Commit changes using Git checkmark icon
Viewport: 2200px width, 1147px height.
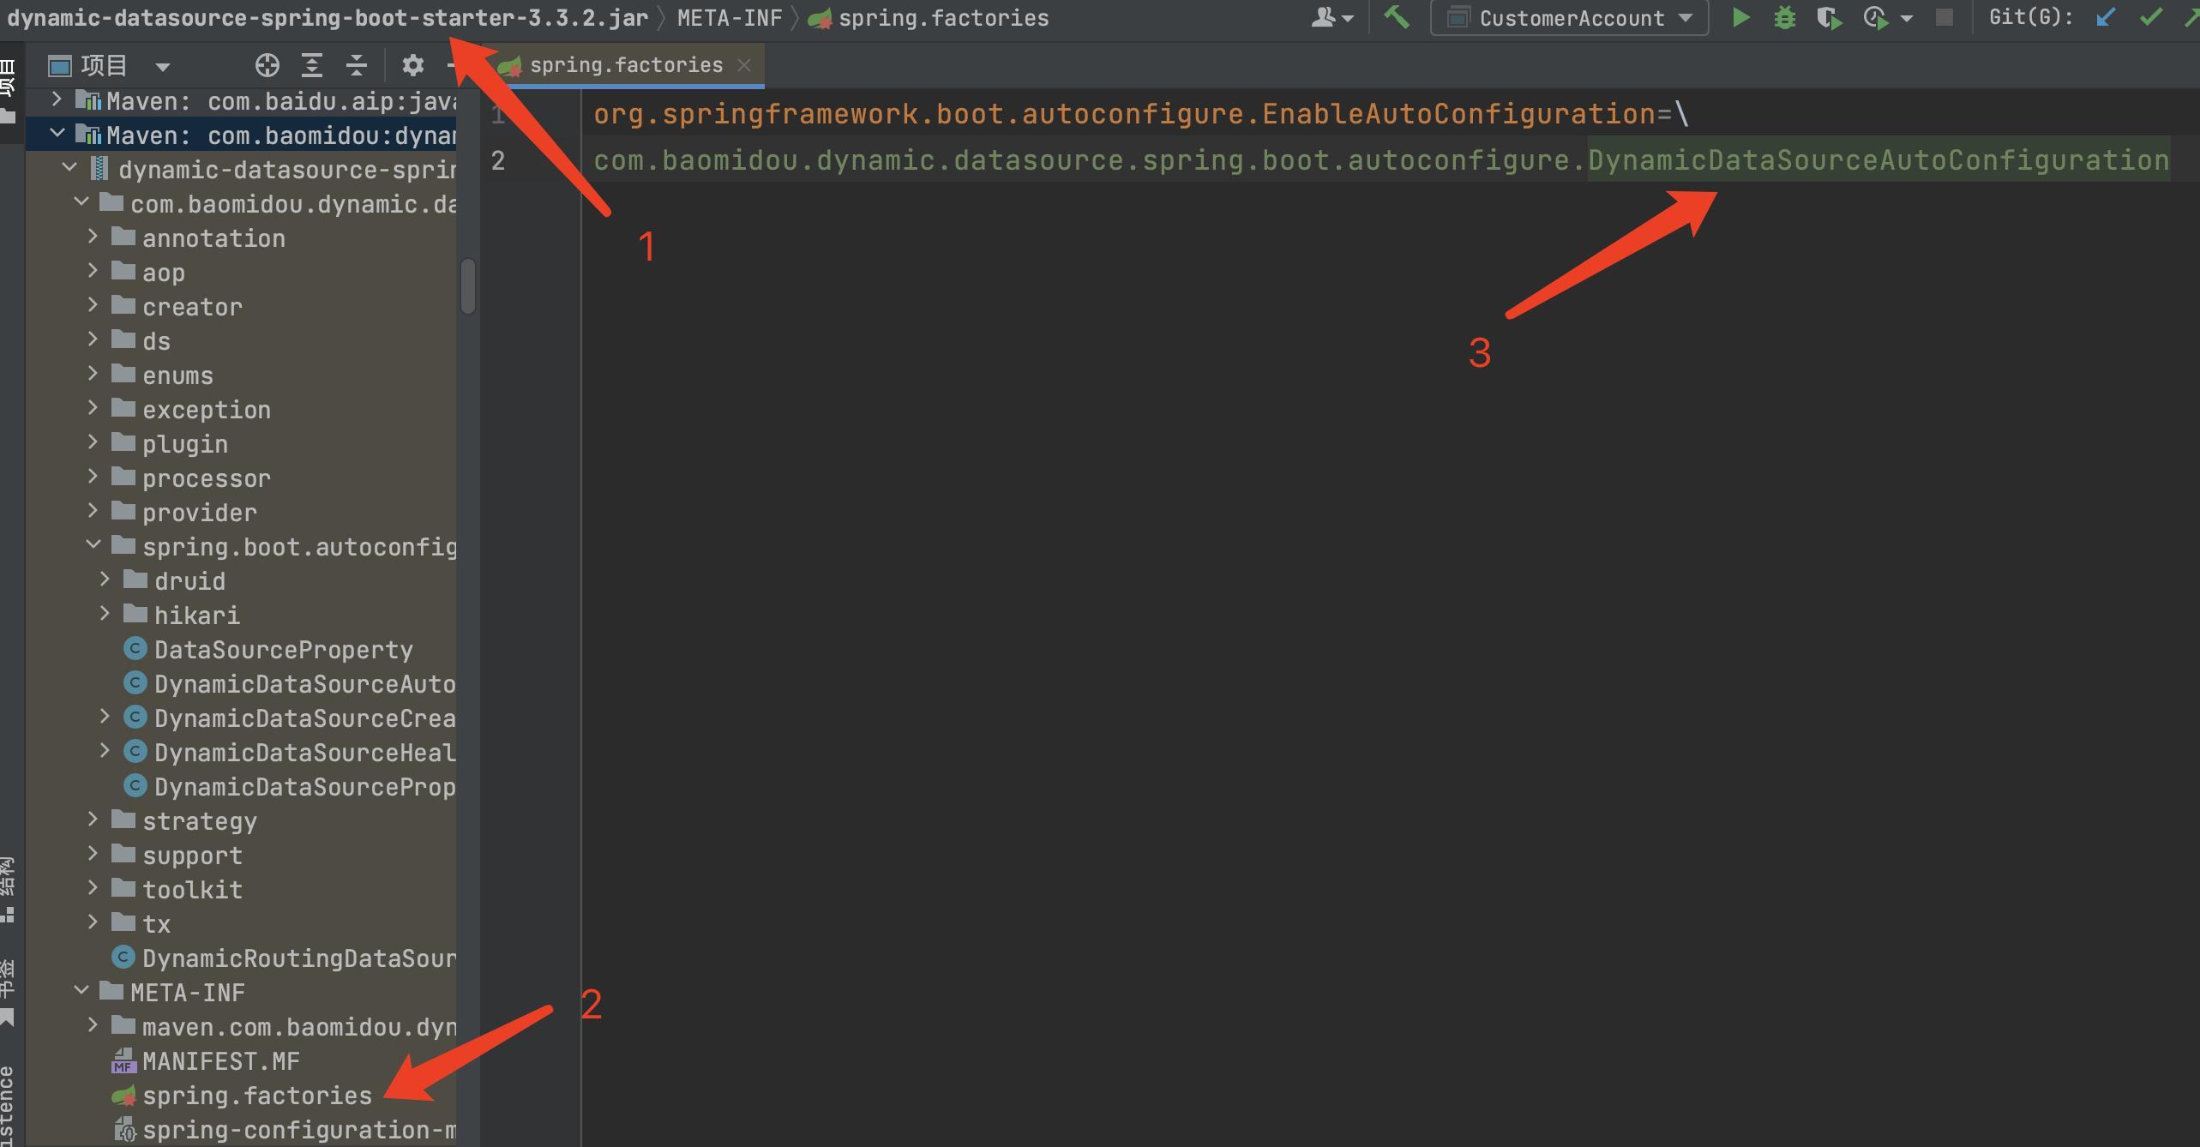point(2149,18)
